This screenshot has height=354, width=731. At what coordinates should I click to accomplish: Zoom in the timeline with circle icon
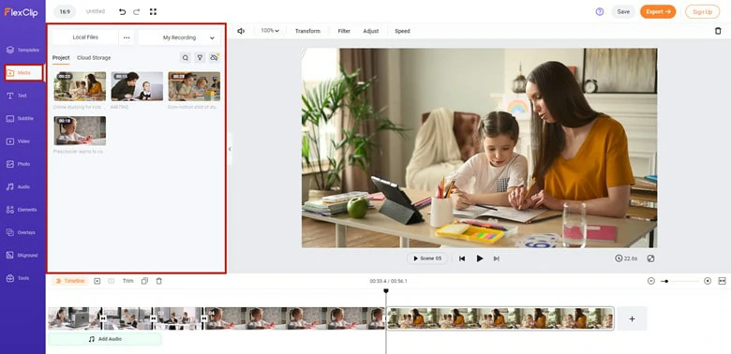tap(708, 281)
